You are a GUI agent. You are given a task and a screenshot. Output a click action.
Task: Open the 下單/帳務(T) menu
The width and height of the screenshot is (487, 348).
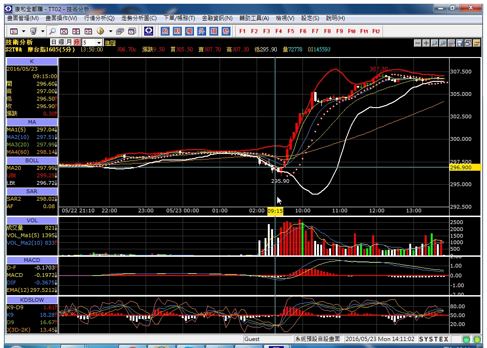tap(179, 18)
